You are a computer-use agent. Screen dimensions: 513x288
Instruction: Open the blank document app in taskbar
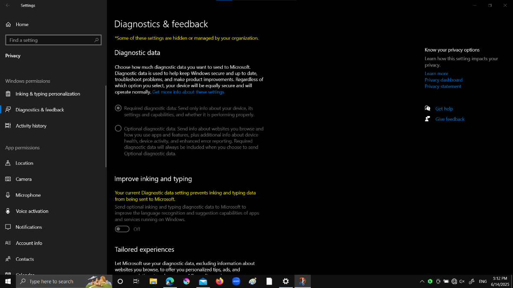(x=269, y=282)
